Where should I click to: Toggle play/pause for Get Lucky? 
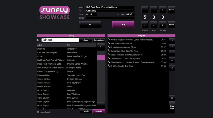[123, 25]
